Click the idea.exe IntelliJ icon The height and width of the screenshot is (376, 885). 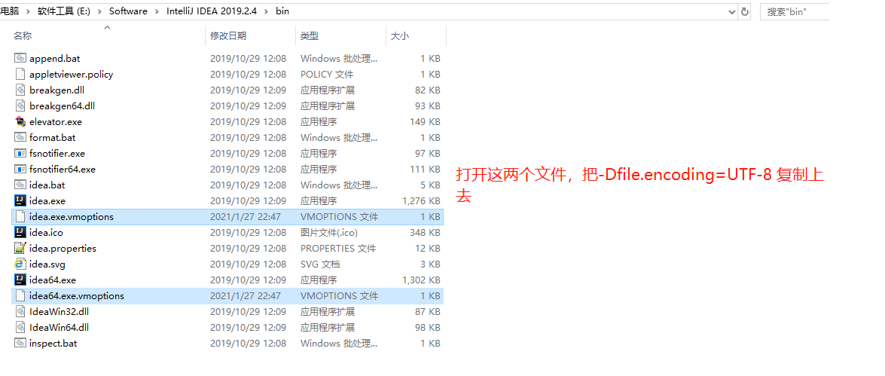[x=20, y=200]
